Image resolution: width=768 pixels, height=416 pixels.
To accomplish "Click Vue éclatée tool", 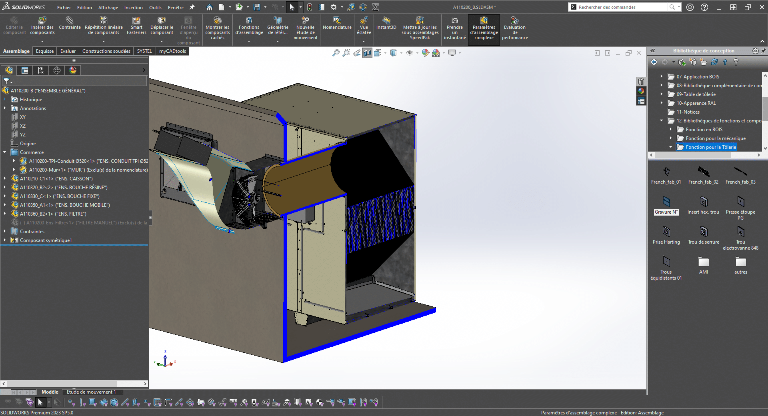I will tap(364, 26).
